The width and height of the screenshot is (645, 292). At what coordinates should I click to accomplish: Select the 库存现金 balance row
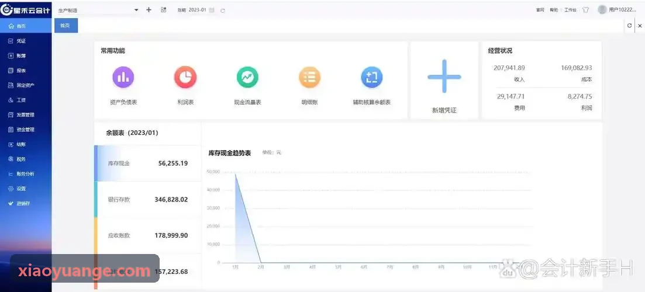tap(148, 163)
